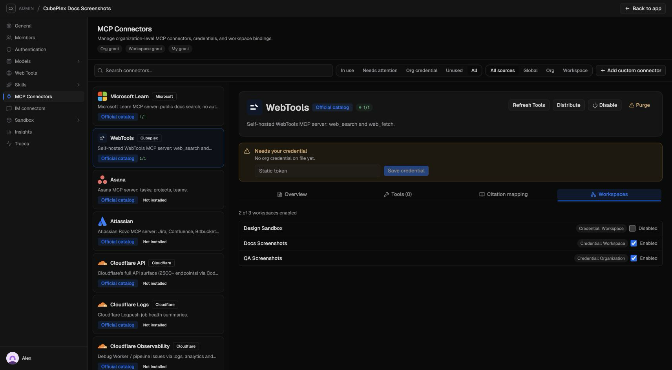Click the Atlassian logo icon
The width and height of the screenshot is (672, 370).
point(102,221)
